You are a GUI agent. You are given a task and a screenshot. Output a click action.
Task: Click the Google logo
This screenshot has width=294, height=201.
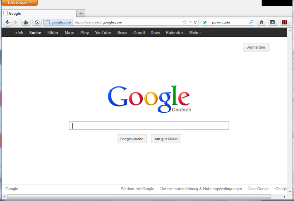(149, 99)
